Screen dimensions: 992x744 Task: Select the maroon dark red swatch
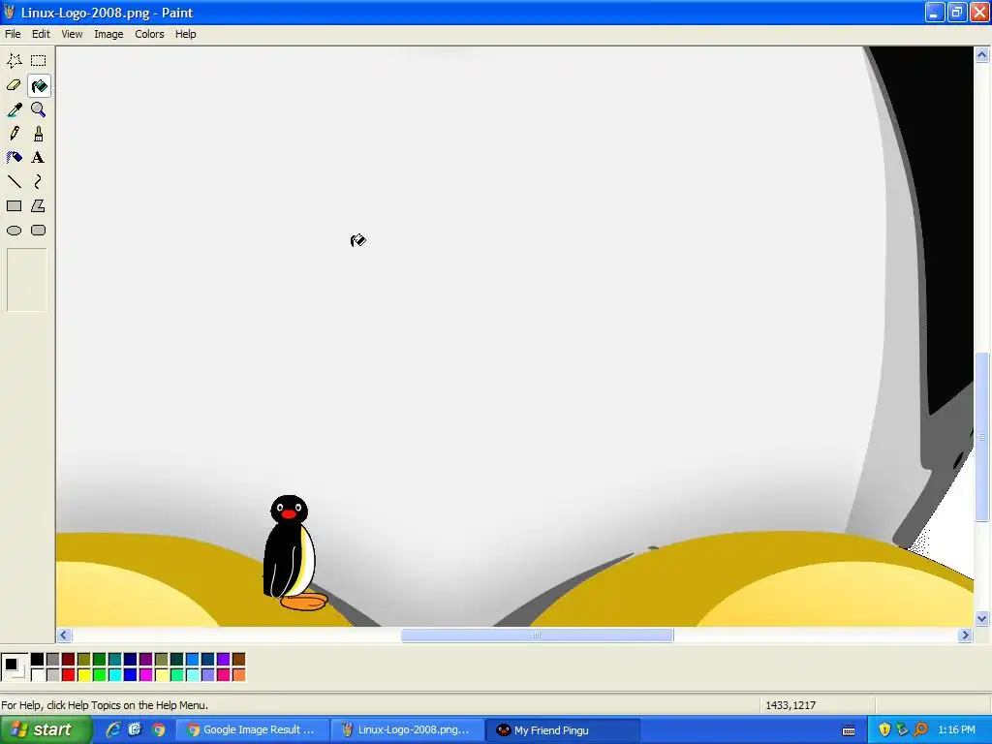(x=69, y=660)
